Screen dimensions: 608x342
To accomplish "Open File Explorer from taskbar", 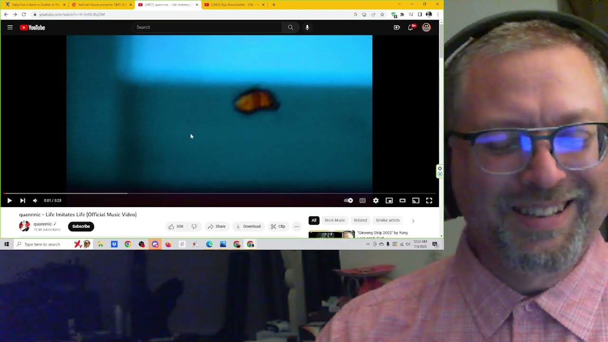I will (x=100, y=244).
